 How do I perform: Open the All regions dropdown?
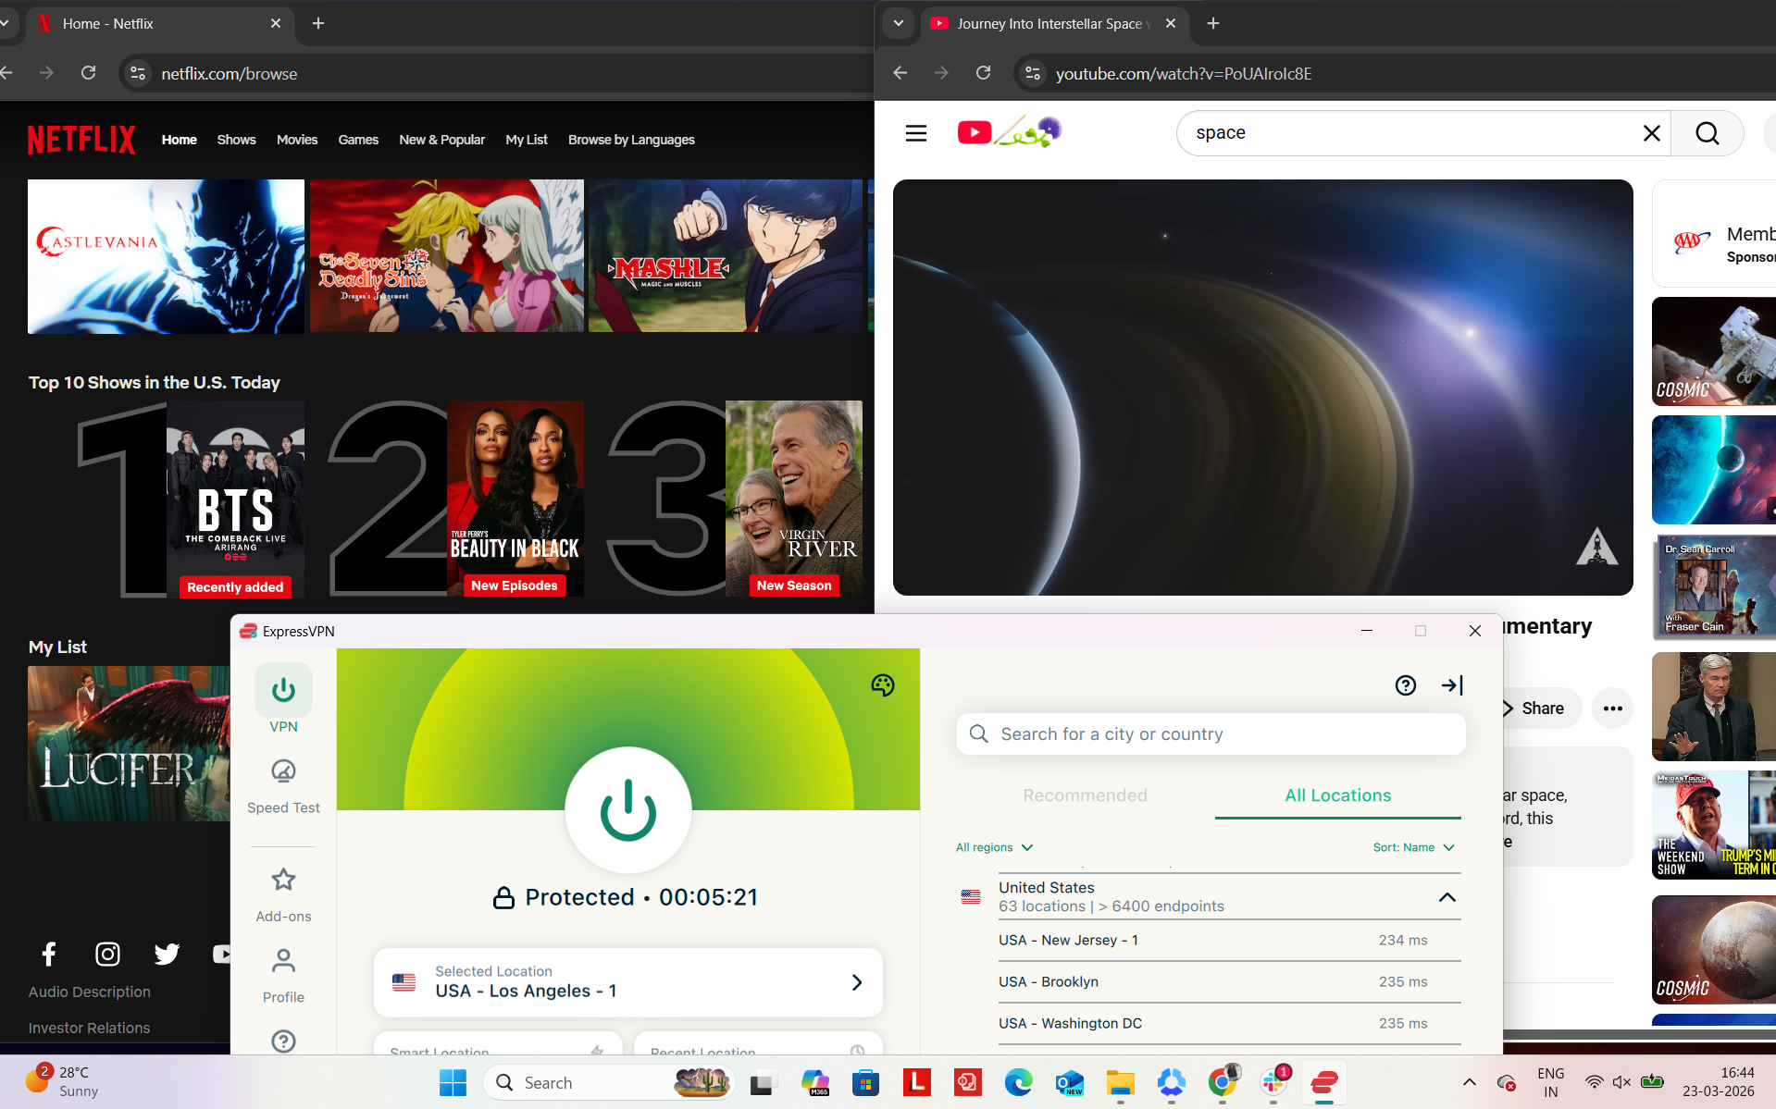click(x=994, y=847)
